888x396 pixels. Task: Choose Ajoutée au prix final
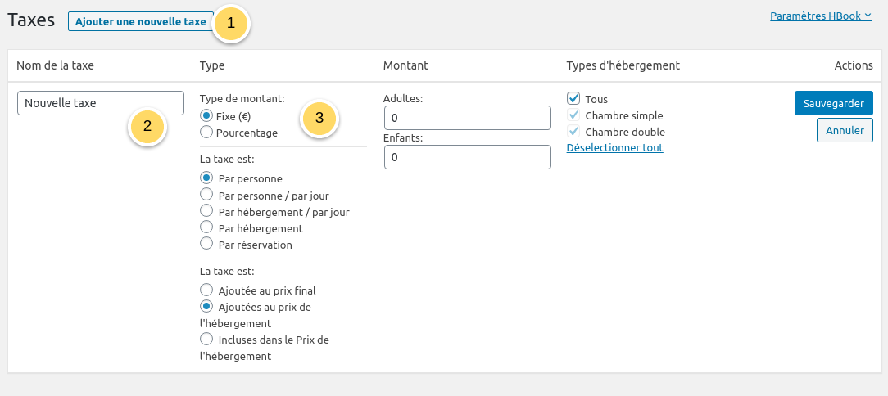[206, 290]
